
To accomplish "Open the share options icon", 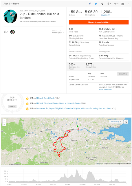I will click(102, 4).
